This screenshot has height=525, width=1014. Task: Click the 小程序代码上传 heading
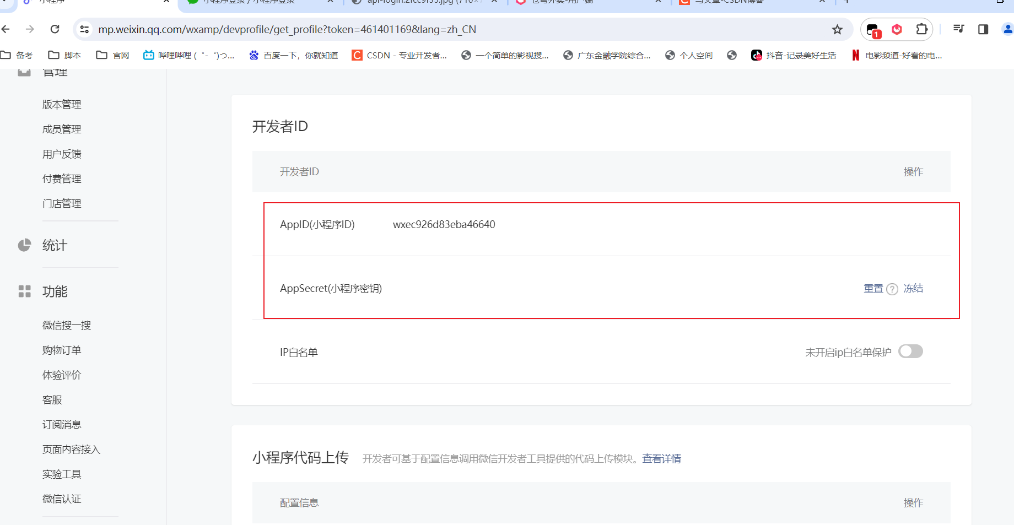pos(300,458)
